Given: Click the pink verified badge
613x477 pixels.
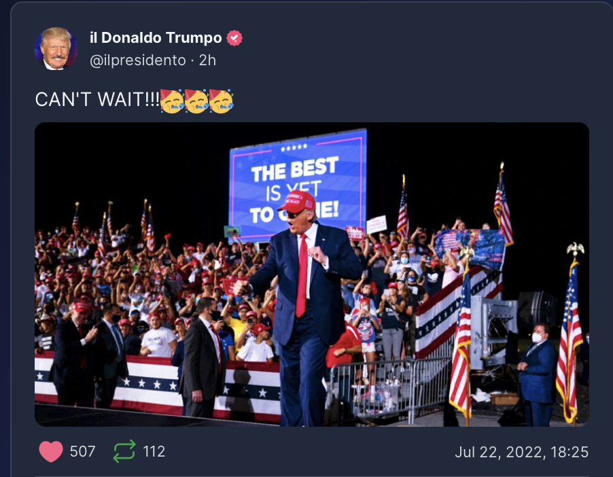Looking at the screenshot, I should pos(234,38).
